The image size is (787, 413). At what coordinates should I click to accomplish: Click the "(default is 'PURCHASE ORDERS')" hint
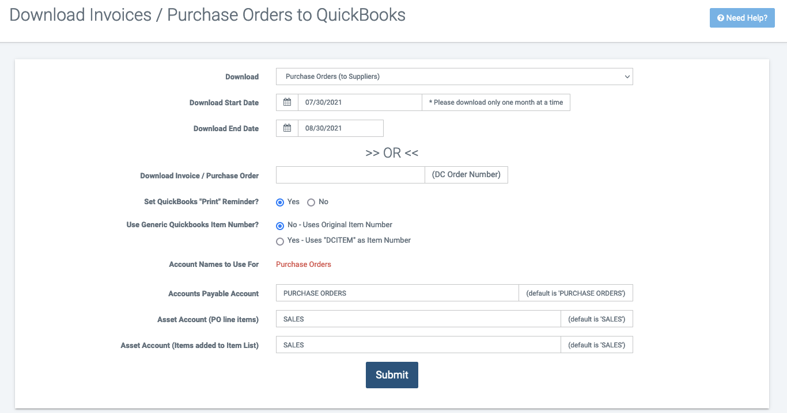[x=576, y=293]
